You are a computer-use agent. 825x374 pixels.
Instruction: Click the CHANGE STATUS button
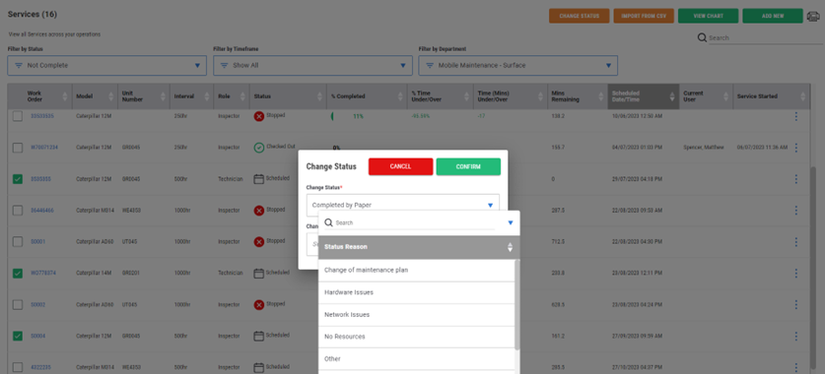pyautogui.click(x=579, y=16)
